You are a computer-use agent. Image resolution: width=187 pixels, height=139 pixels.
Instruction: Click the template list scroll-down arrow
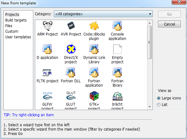(150, 107)
